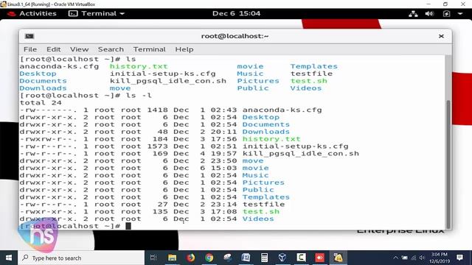The image size is (472, 265).
Task: Click 'Templates' in the first ls output
Action: [314, 66]
